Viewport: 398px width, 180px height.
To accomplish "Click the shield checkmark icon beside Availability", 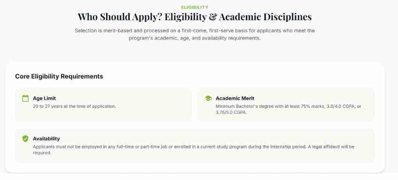I will click(25, 139).
